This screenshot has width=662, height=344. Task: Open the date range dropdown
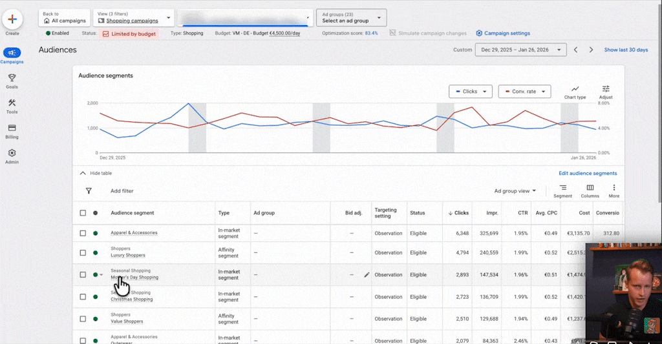[x=520, y=50]
